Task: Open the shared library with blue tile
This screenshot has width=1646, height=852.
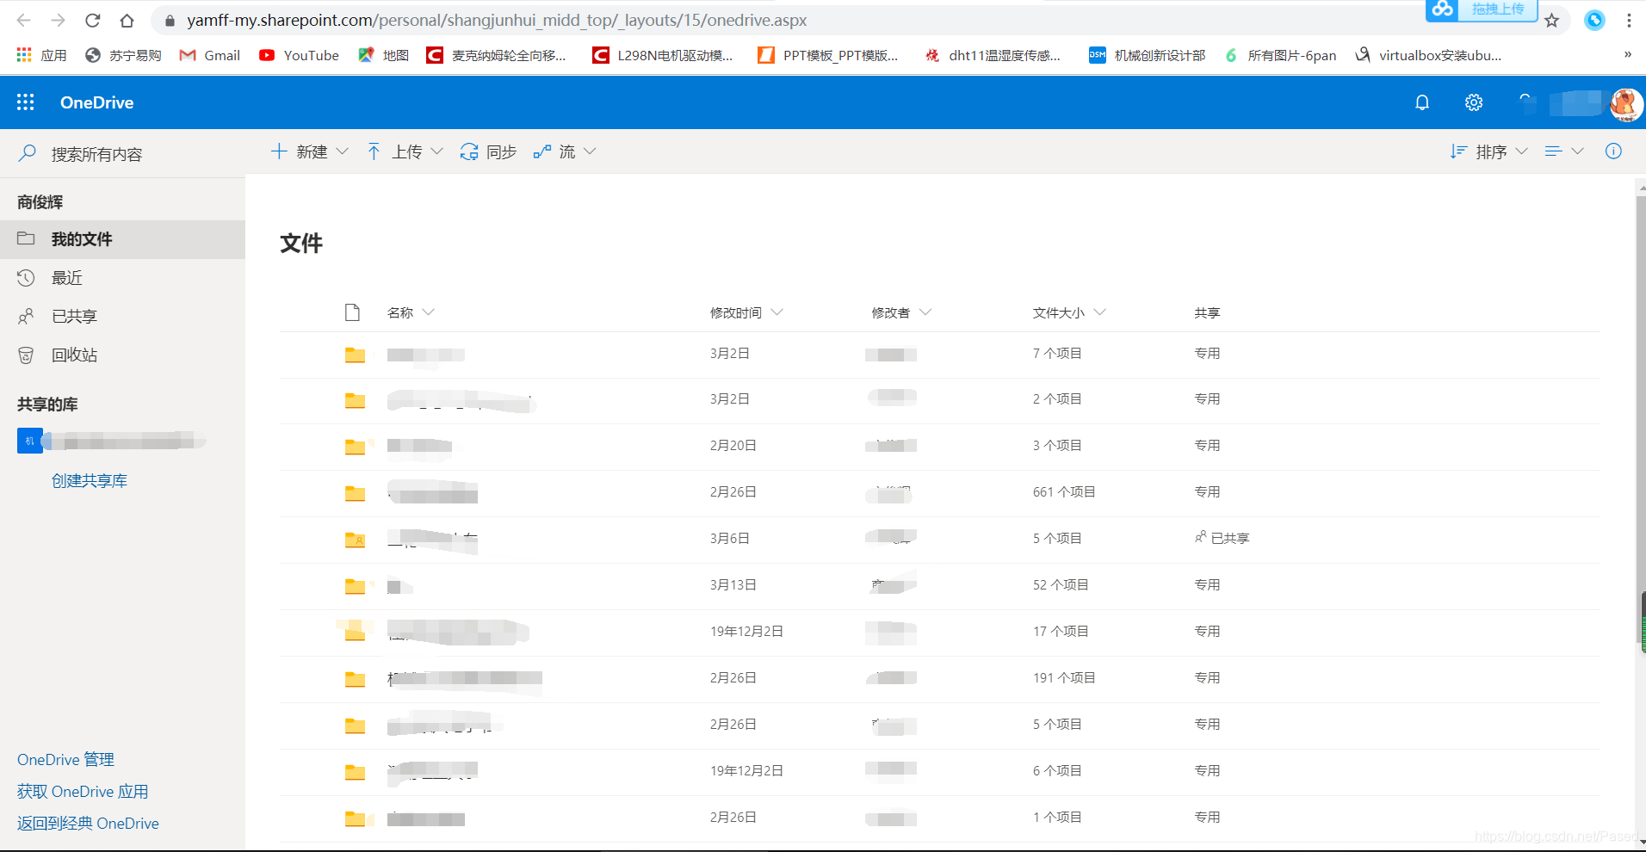Action: 112,441
